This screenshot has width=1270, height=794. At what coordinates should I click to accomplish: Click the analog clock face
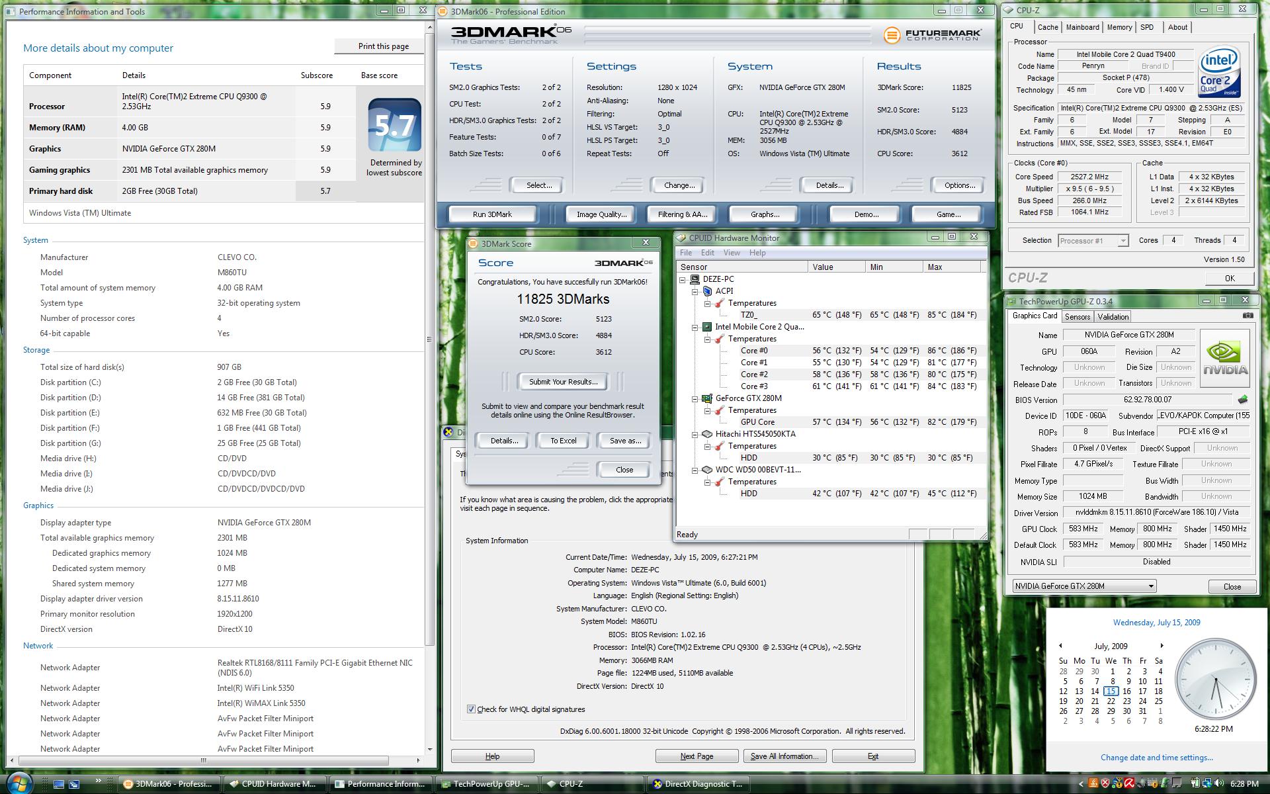tap(1215, 680)
